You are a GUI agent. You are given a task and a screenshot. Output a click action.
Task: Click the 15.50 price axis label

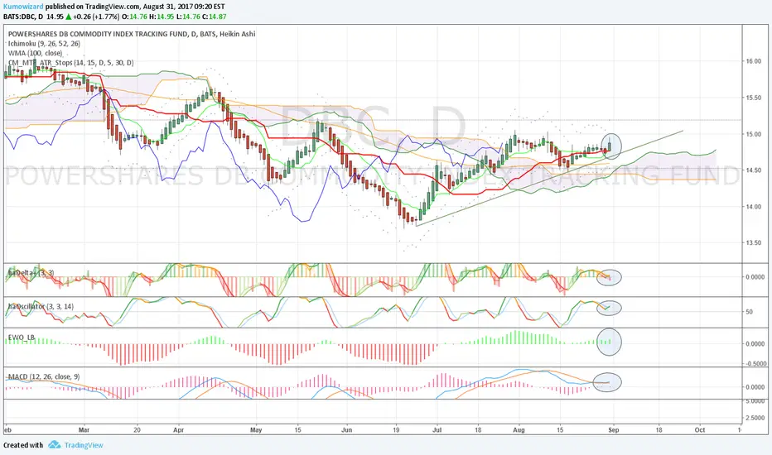(x=753, y=98)
